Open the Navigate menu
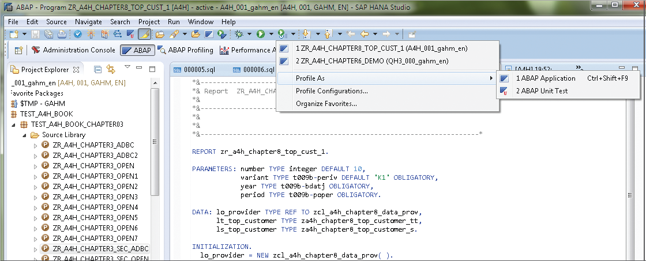This screenshot has height=261, width=646. coord(88,21)
